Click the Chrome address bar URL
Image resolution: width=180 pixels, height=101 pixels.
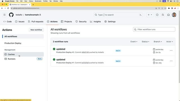26,8
